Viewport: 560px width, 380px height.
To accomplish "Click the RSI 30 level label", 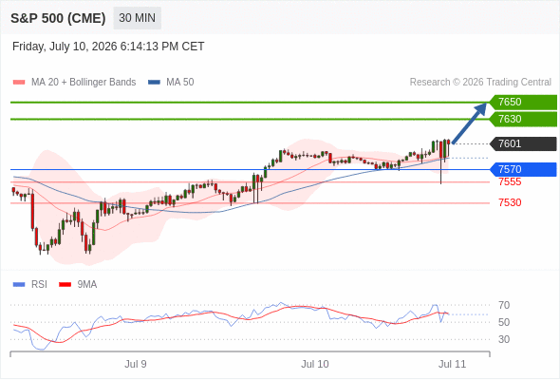I will pyautogui.click(x=504, y=339).
